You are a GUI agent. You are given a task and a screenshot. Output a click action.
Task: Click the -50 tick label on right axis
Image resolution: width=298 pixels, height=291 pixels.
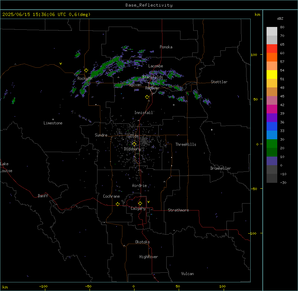[x=254, y=189]
